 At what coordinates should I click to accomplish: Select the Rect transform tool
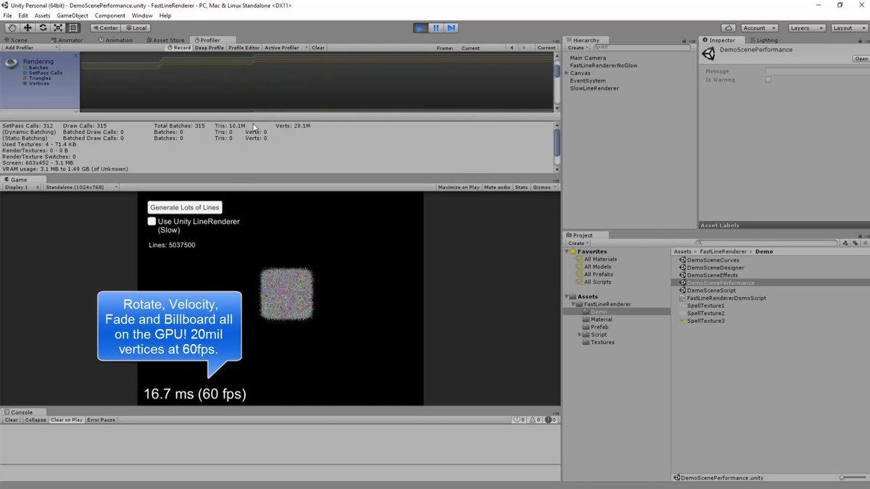[x=73, y=28]
